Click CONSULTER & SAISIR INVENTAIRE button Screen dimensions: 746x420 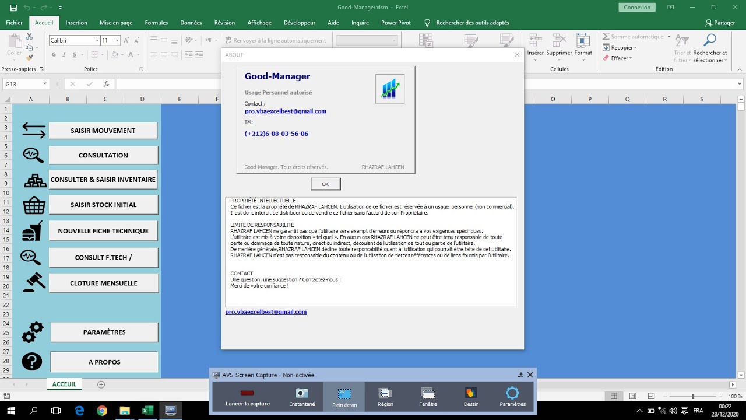[103, 180]
